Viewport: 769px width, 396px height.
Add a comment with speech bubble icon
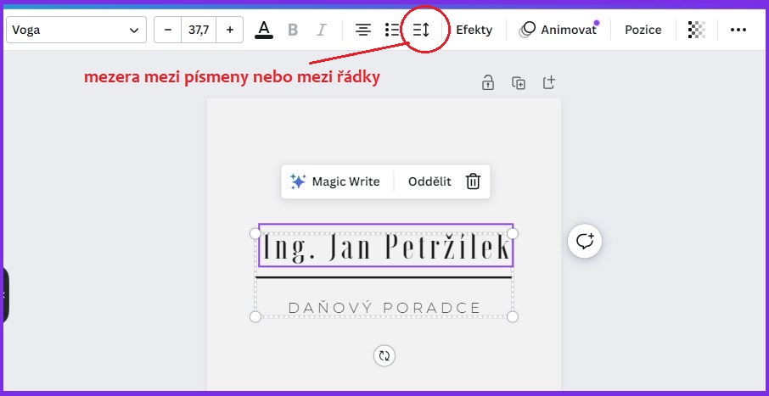[585, 242]
